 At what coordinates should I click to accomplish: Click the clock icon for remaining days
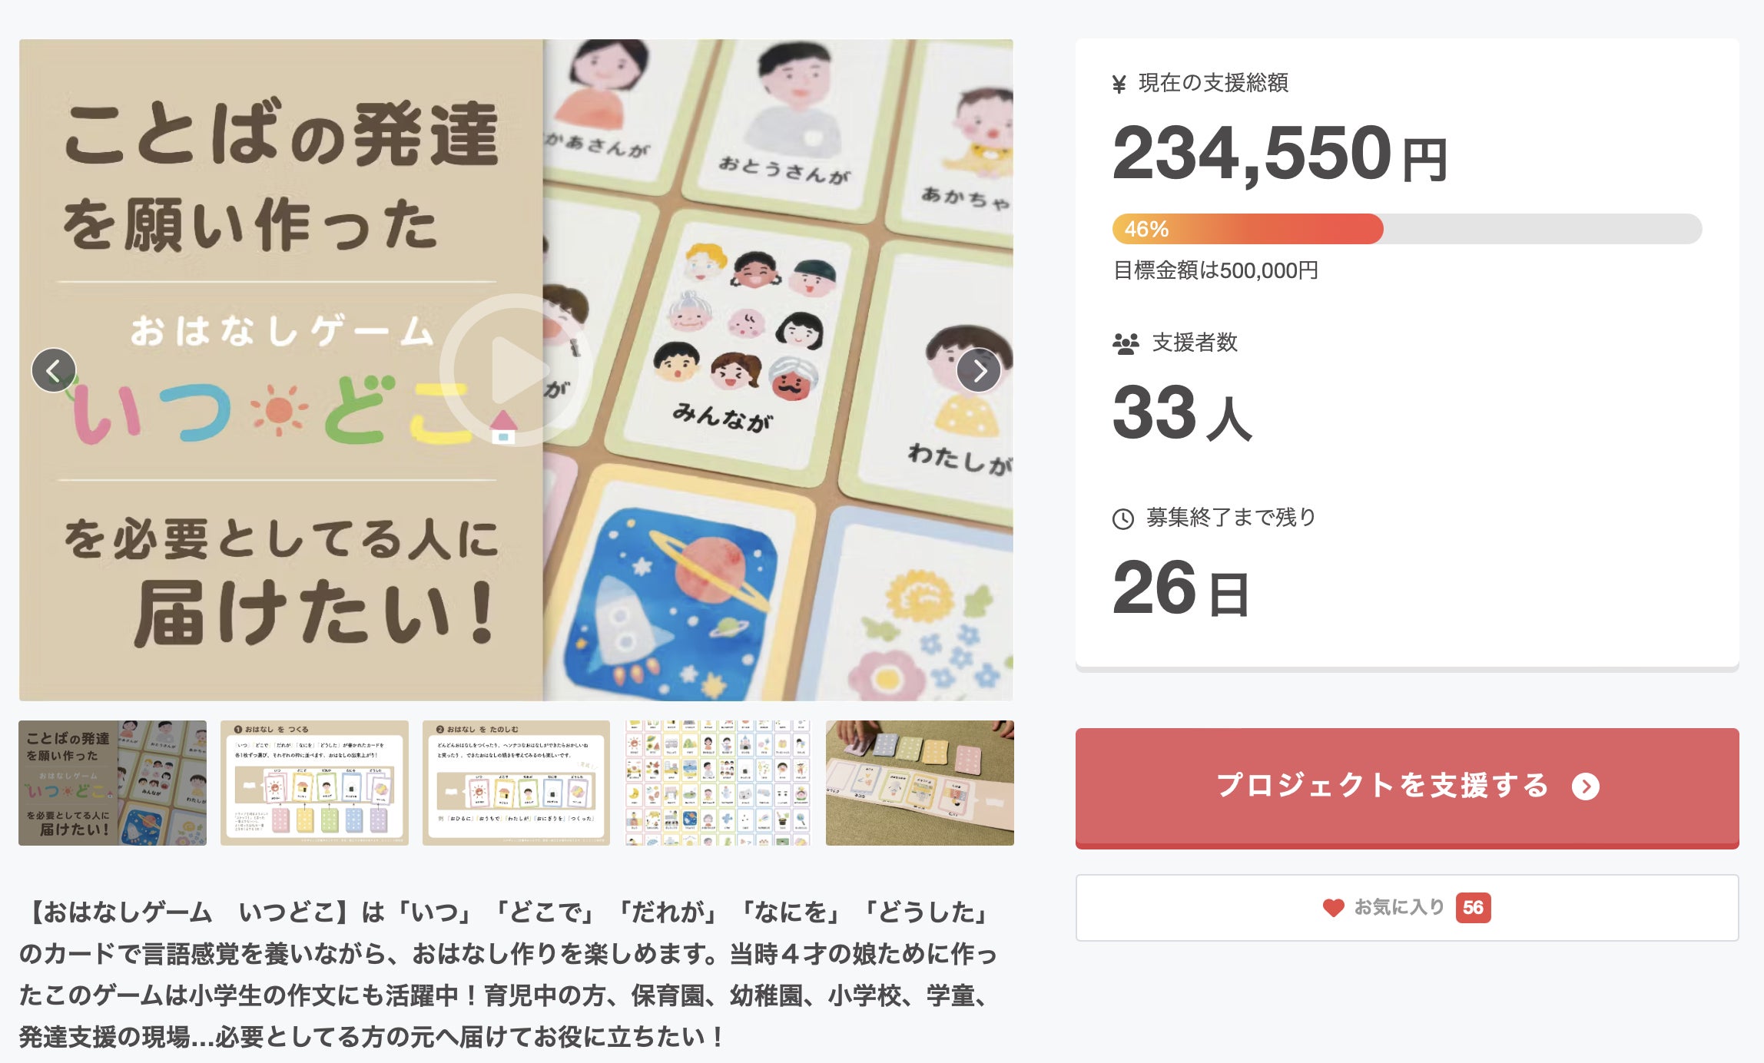pos(1123,519)
